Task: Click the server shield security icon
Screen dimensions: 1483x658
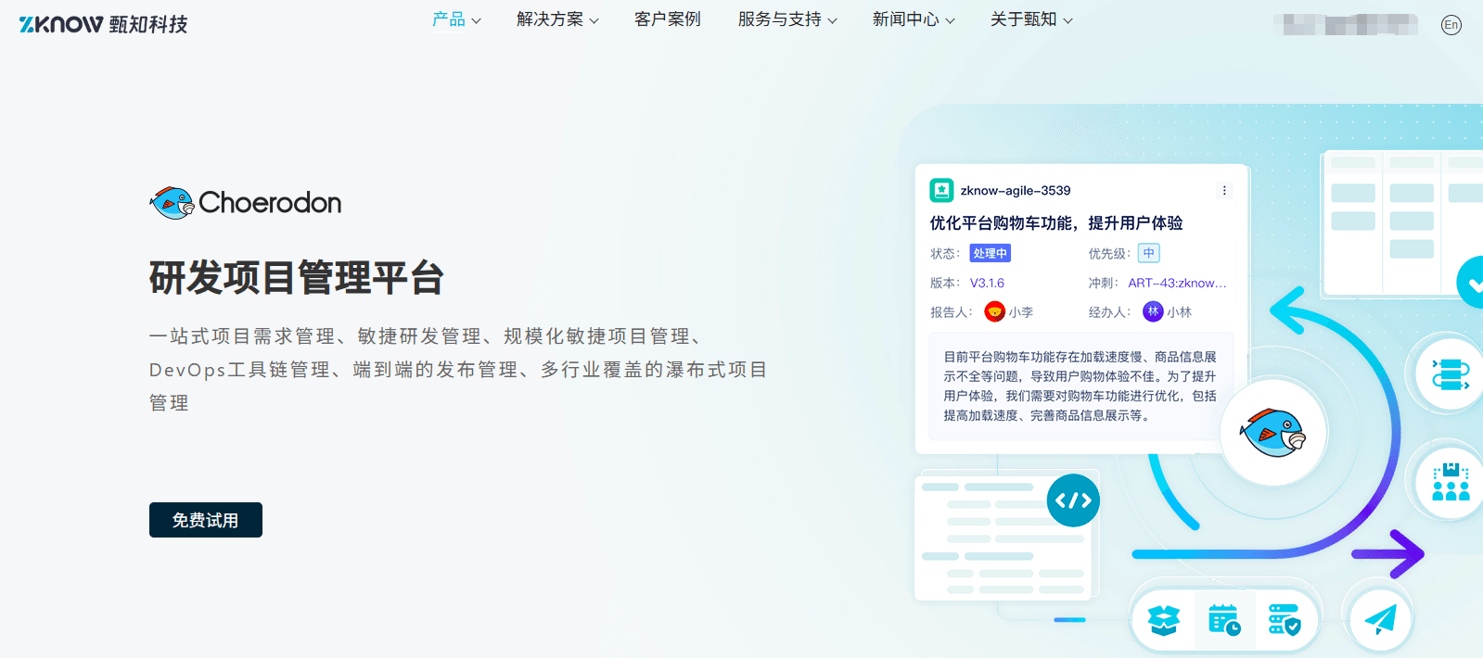Action: [1285, 619]
